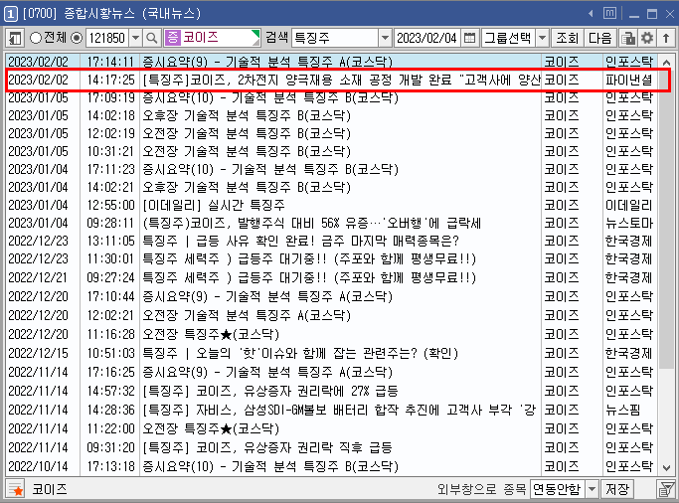
Task: Open the calendar date picker icon
Action: pyautogui.click(x=469, y=38)
